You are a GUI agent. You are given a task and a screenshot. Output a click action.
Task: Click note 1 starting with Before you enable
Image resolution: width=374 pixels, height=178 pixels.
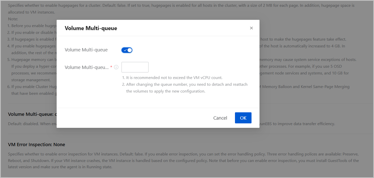[31, 26]
